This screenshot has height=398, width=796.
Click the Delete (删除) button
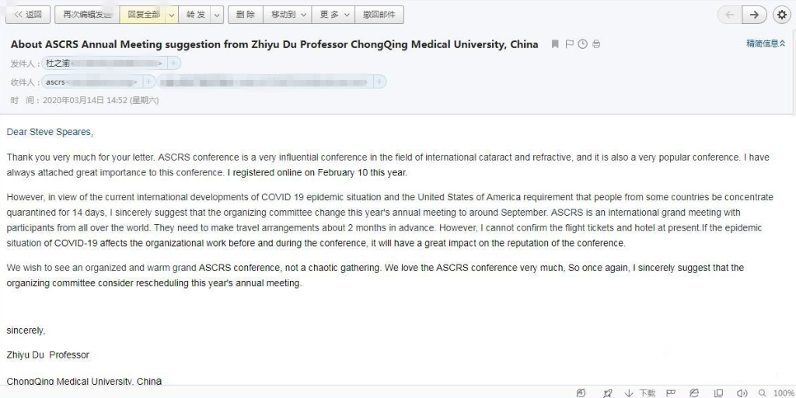click(245, 15)
